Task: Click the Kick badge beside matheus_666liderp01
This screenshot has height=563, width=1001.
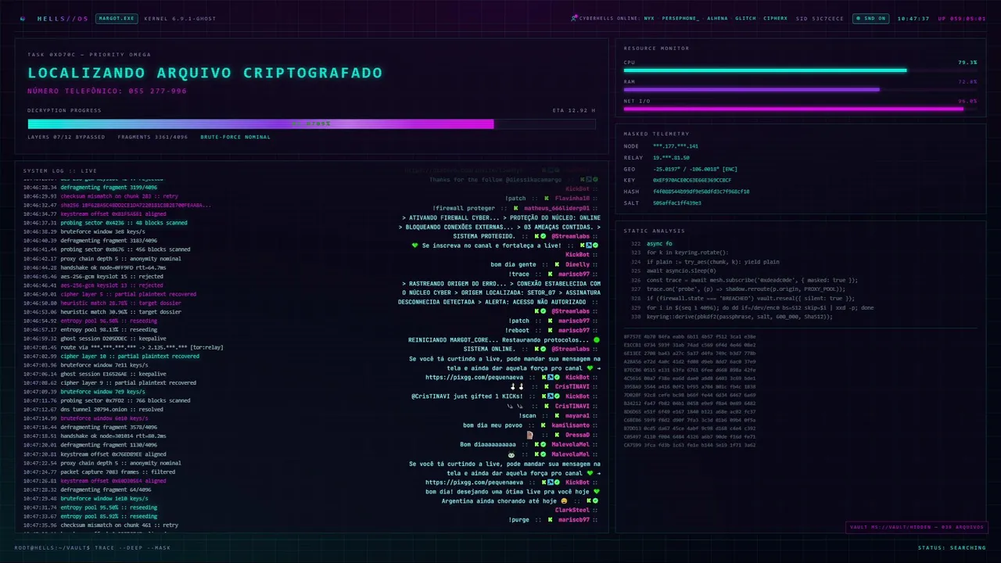Action: 515,208
